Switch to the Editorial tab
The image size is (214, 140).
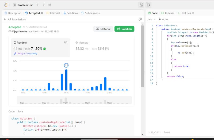(x=53, y=13)
